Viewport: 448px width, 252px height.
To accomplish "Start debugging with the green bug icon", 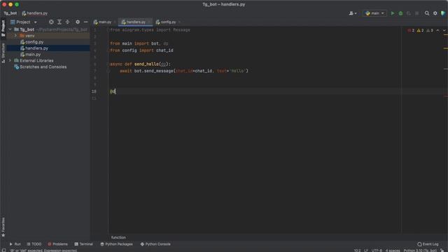I will coord(400,13).
